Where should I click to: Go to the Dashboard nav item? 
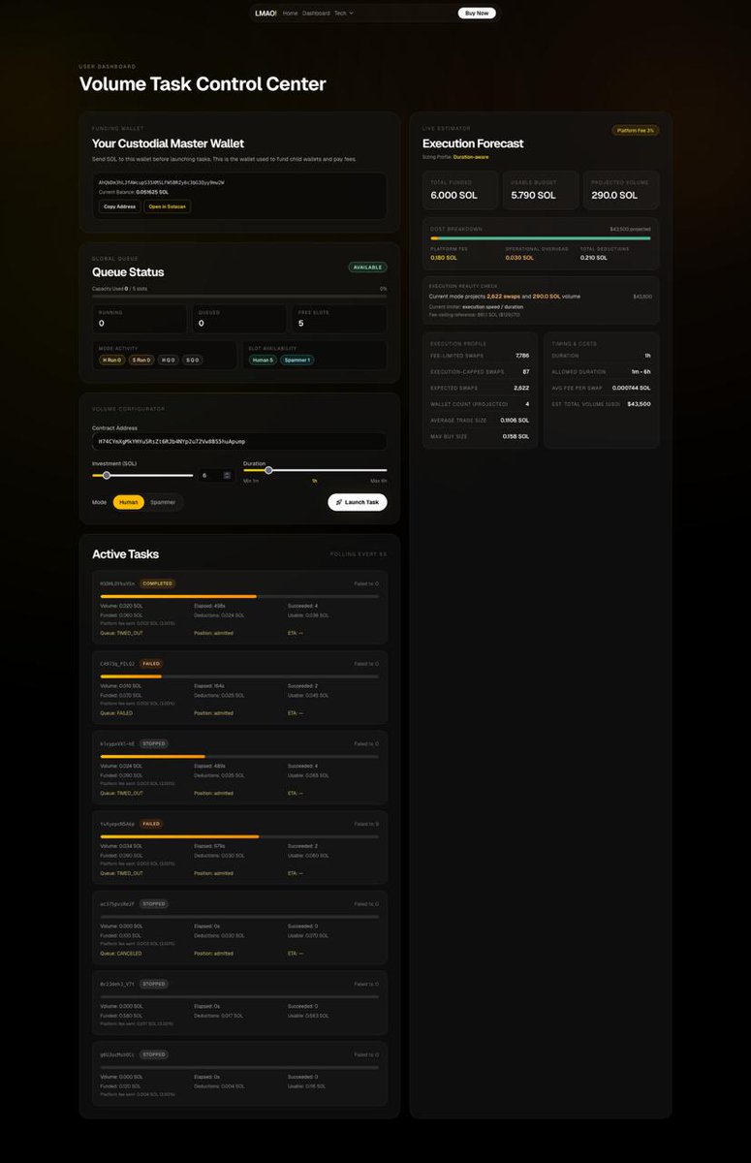click(x=316, y=14)
